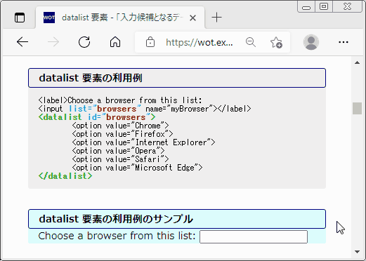The height and width of the screenshot is (261, 366).
Task: Click code line option value="Microsoft Edge"
Action: [x=137, y=168]
